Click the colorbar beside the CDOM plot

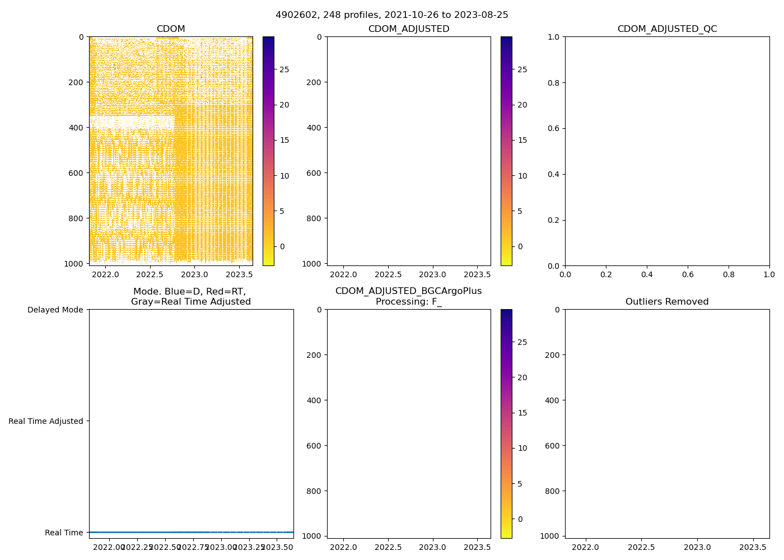click(x=268, y=151)
